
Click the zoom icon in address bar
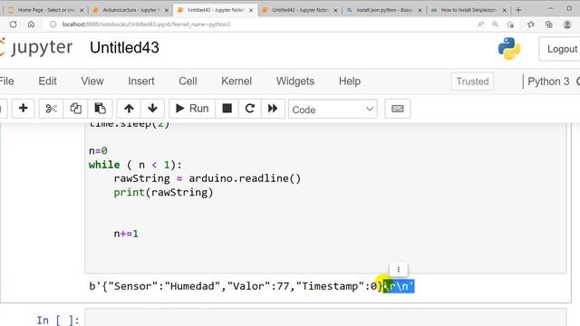[495, 24]
